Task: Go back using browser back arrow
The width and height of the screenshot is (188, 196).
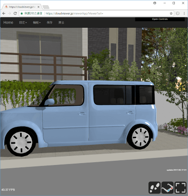Action: (x=4, y=14)
